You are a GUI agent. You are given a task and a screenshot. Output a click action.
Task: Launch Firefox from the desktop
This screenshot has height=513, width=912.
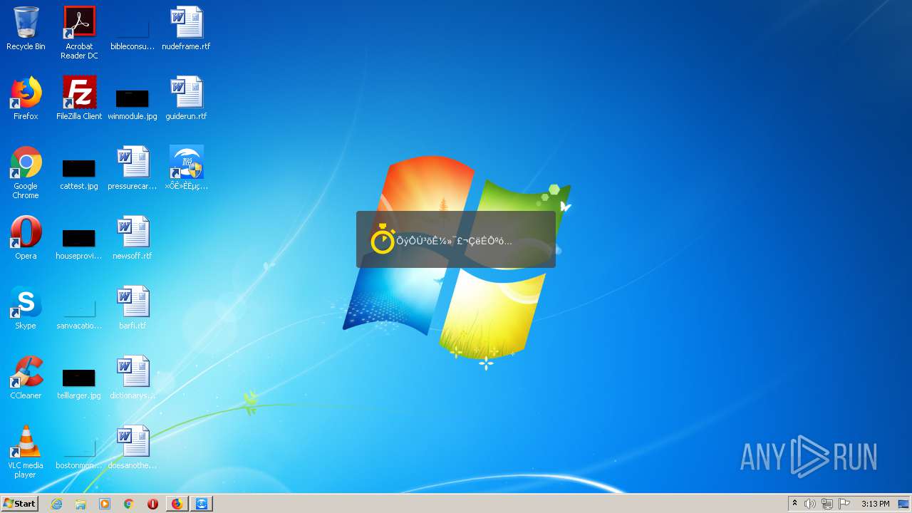pos(26,98)
